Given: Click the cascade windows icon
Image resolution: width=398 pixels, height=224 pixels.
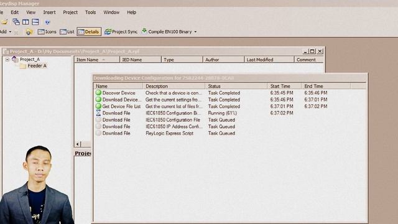Looking at the screenshot, I should point(16,22).
